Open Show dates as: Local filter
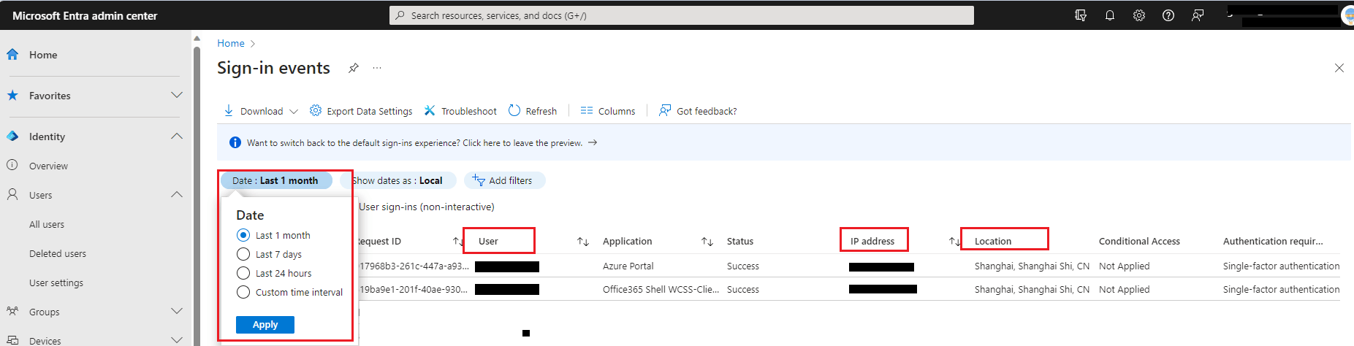 click(398, 180)
